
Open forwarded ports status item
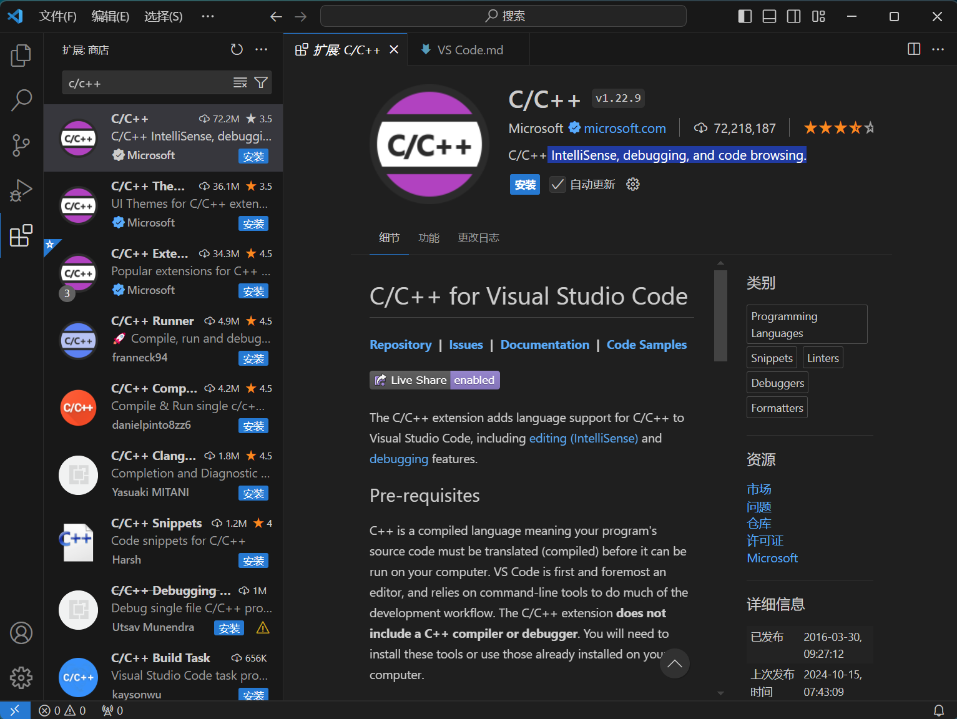pos(112,710)
